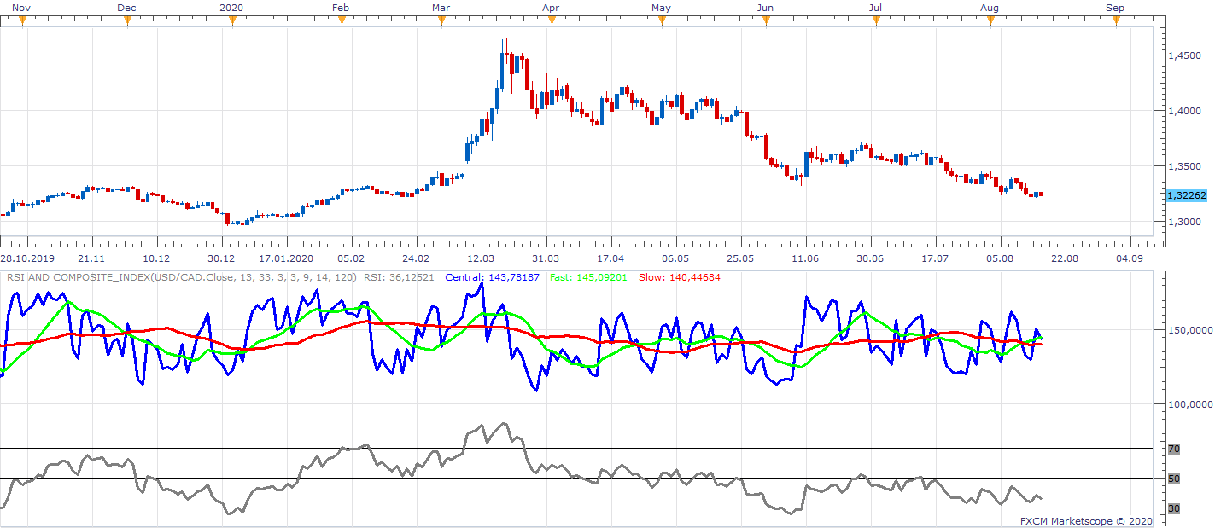The image size is (1215, 528).
Task: Select the 17.04 date label
Action: tap(610, 258)
